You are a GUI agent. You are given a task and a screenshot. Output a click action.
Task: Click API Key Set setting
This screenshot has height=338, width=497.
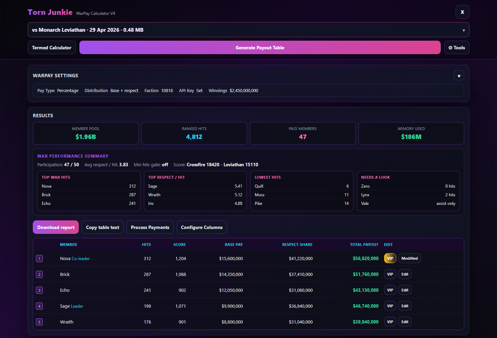point(191,91)
